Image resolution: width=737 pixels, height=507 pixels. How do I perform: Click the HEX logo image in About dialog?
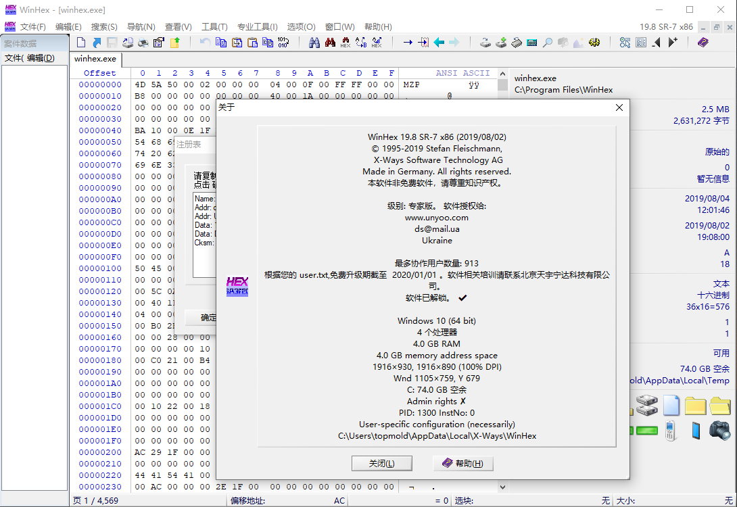[237, 286]
